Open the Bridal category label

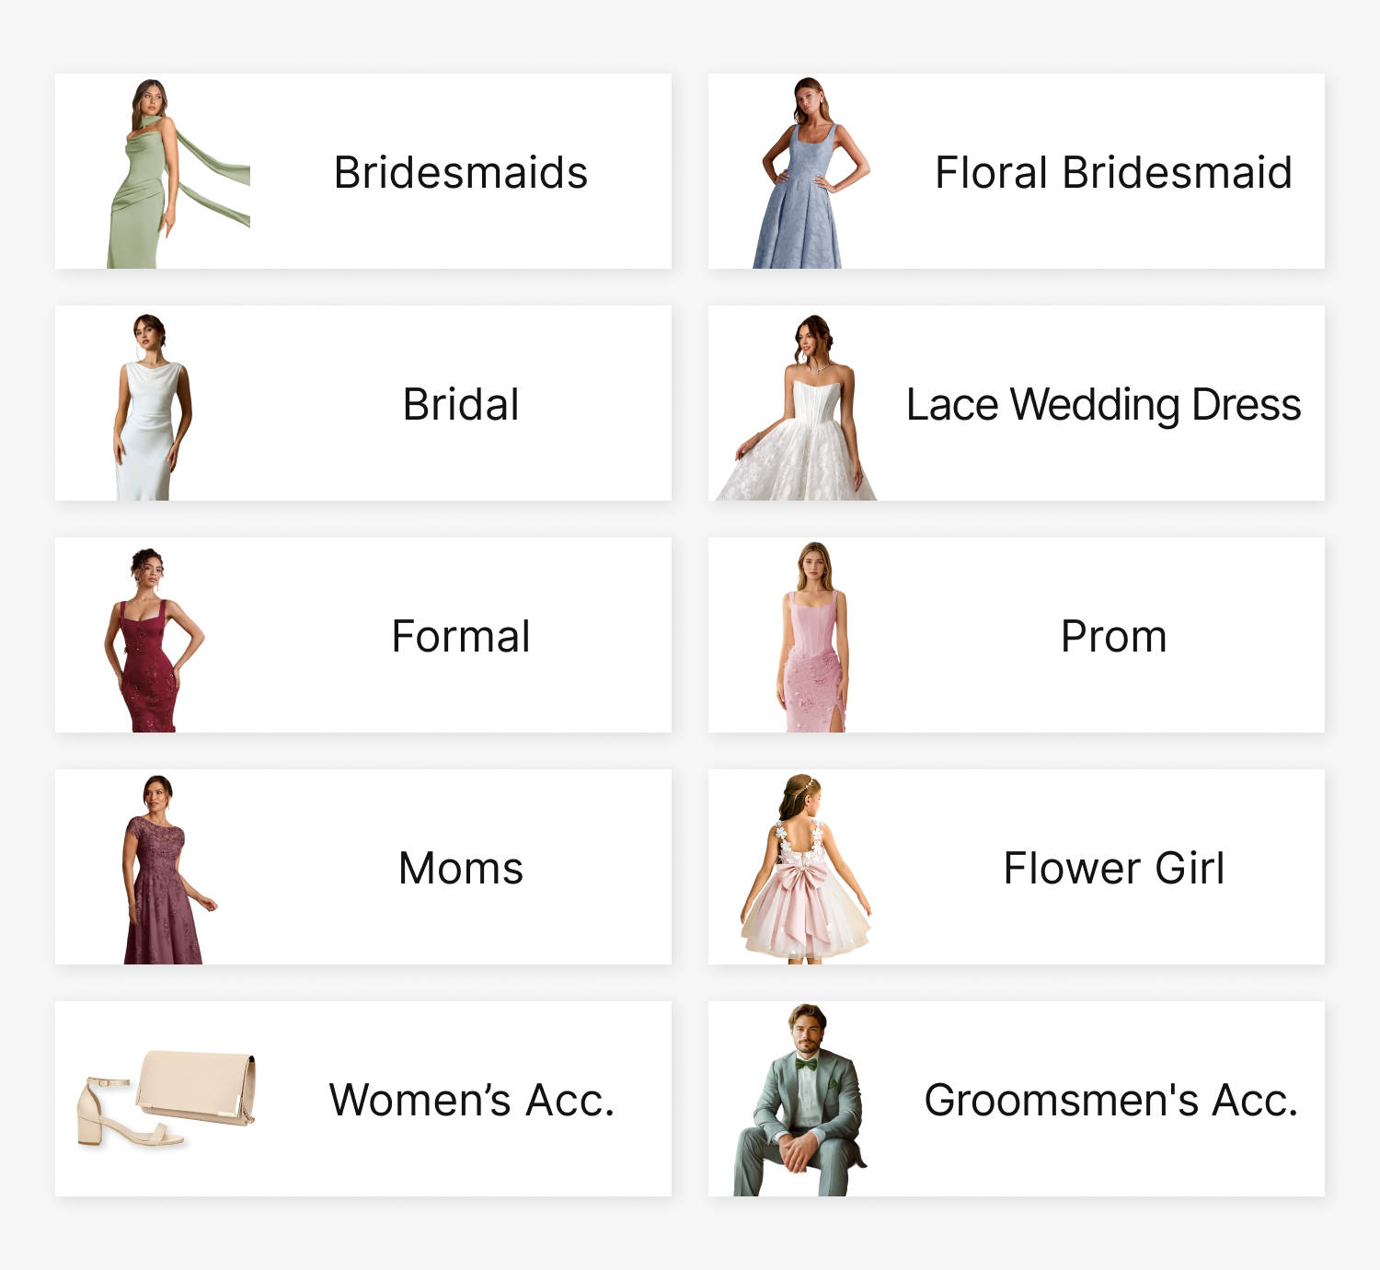461,404
